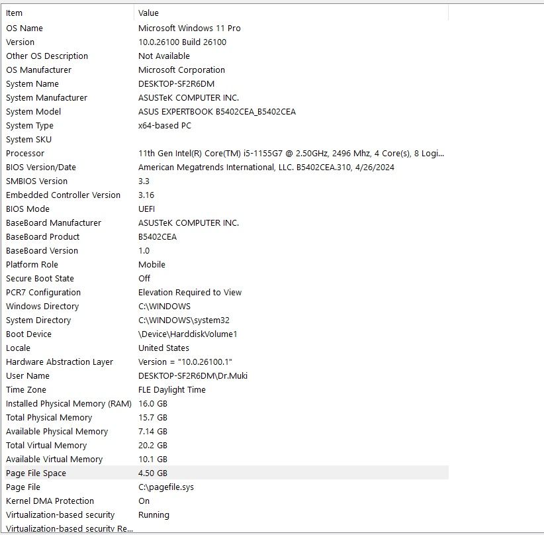
Task: Select the System Directory row
Action: pos(226,320)
